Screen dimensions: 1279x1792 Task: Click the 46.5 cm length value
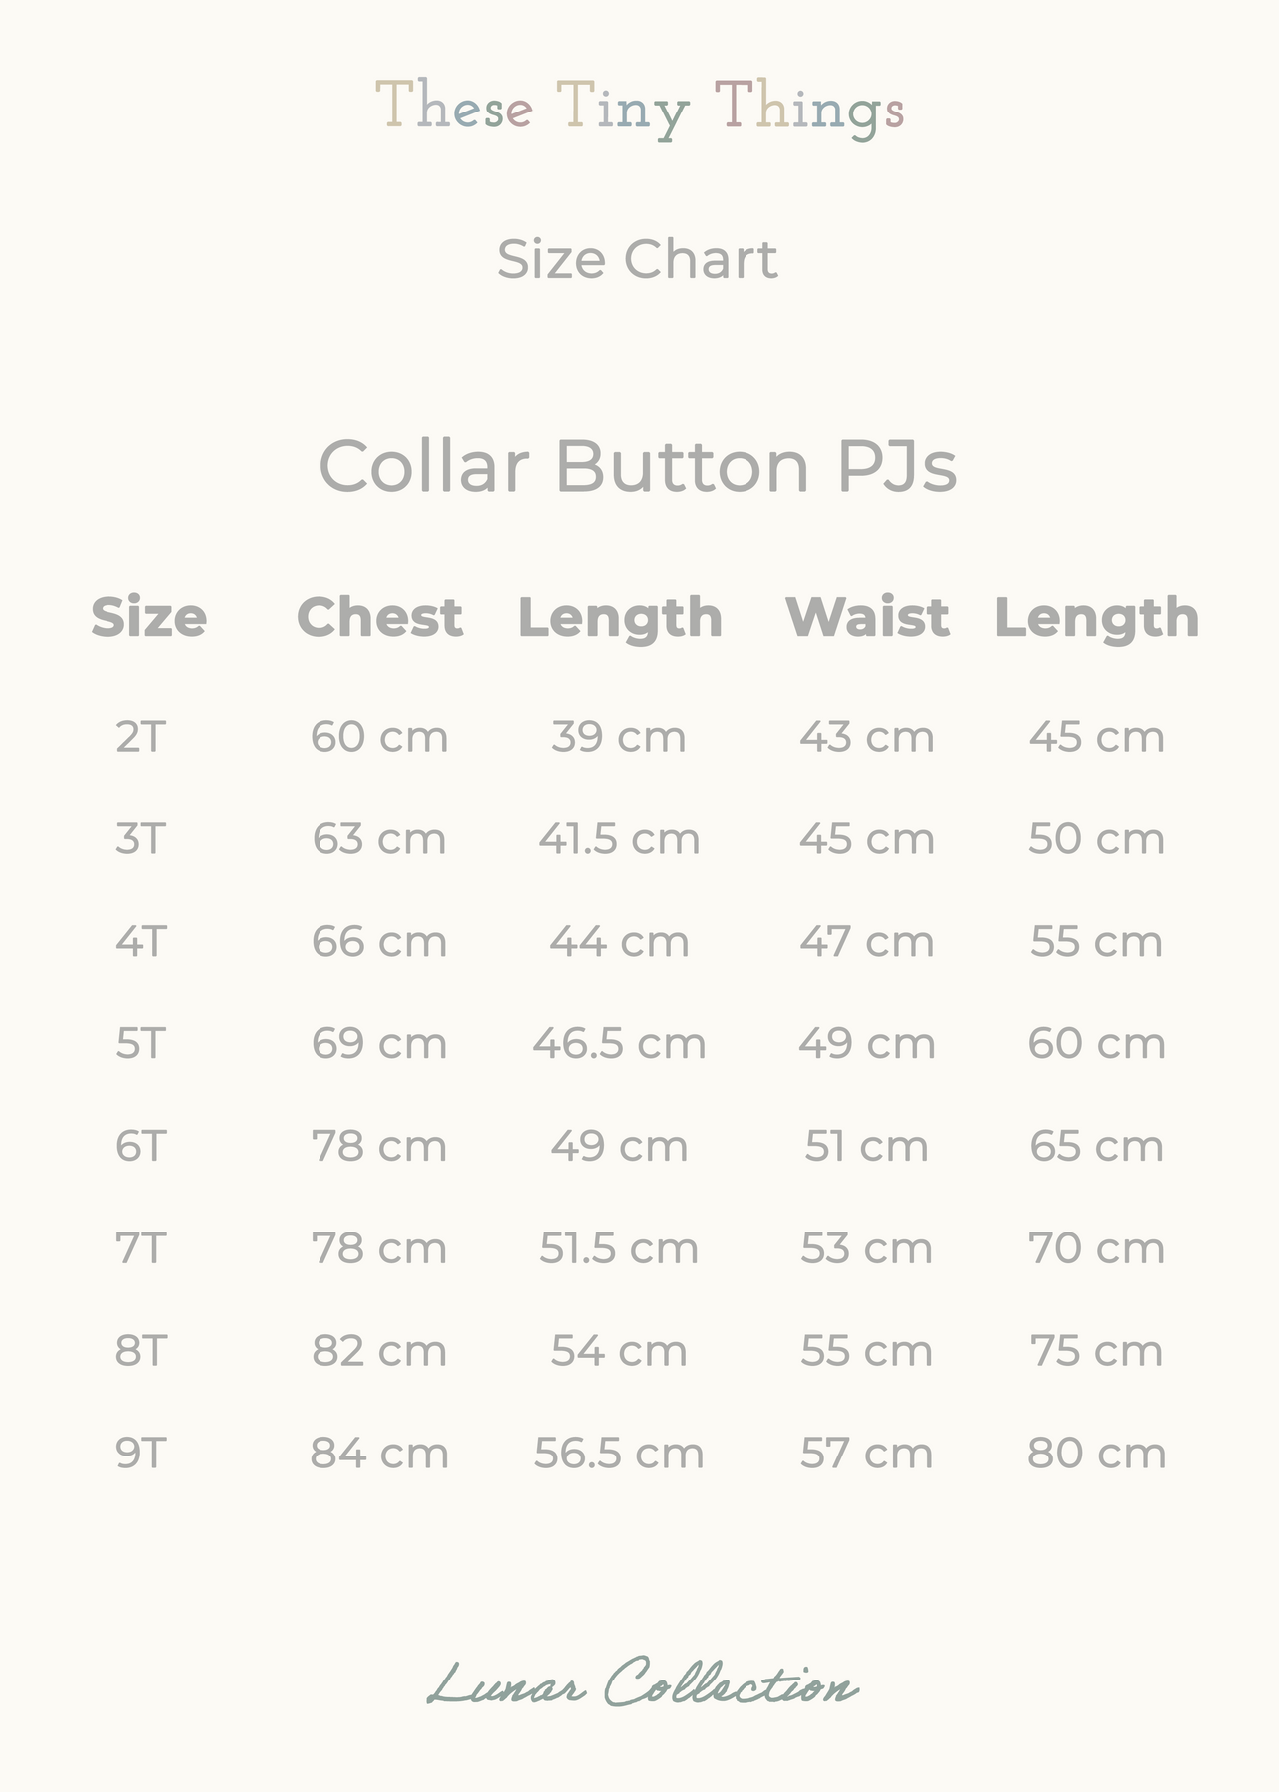coord(619,1044)
